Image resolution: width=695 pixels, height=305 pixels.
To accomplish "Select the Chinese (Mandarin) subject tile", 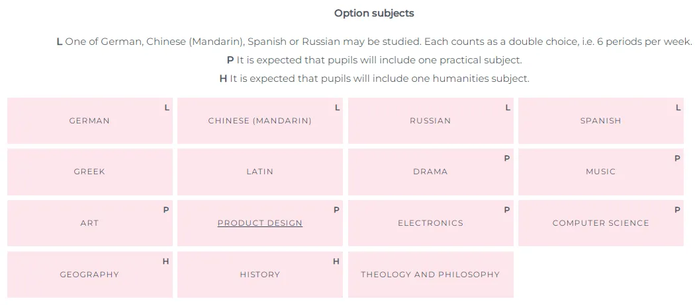I will (259, 121).
